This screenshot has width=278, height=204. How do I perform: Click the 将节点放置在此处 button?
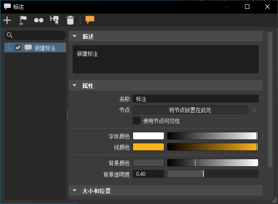click(190, 110)
